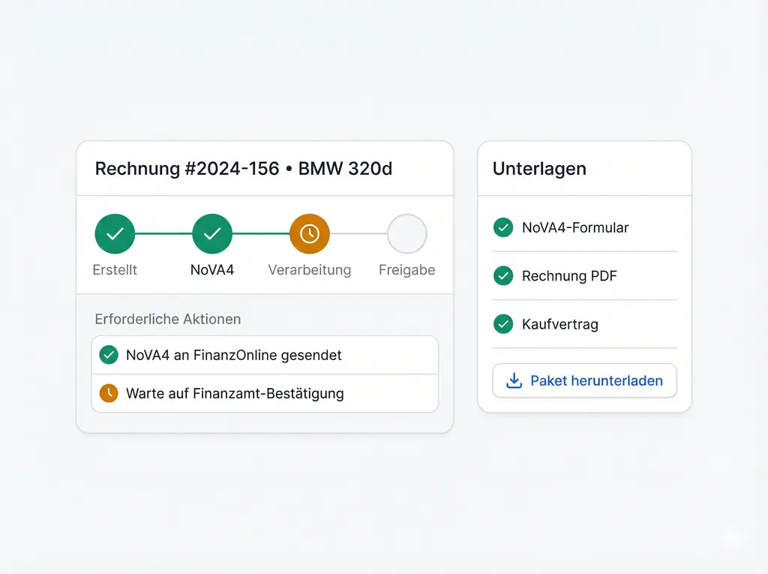
Task: Expand the Unterlagen panel header
Action: click(538, 168)
